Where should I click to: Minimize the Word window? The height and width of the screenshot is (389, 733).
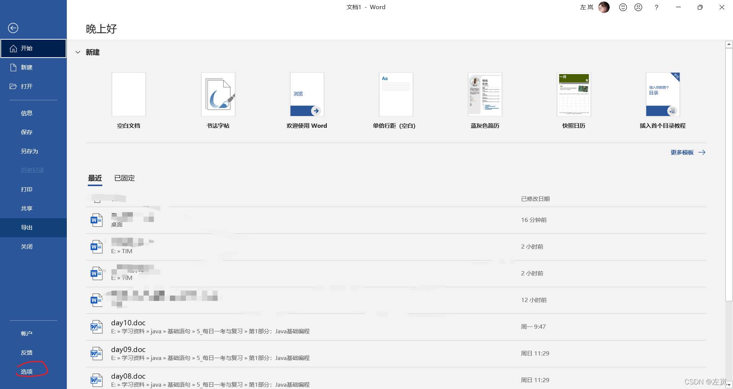tap(678, 7)
